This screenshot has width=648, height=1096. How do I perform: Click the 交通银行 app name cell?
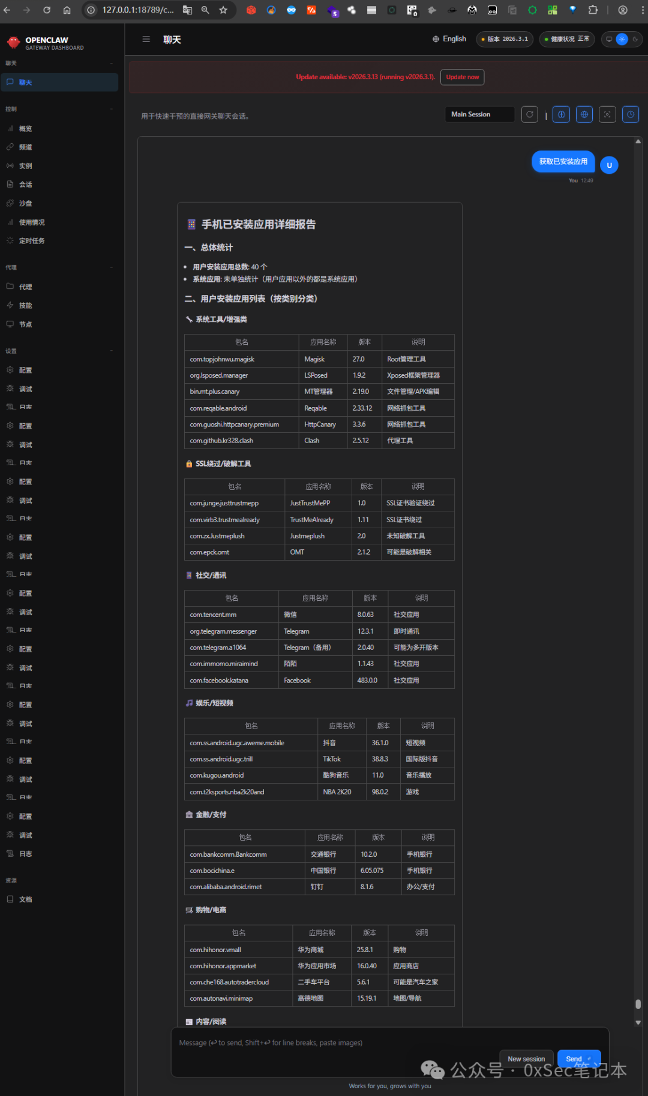[x=330, y=854]
